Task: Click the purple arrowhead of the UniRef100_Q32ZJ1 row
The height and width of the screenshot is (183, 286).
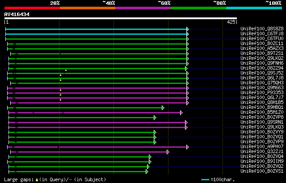Action: pos(168,152)
